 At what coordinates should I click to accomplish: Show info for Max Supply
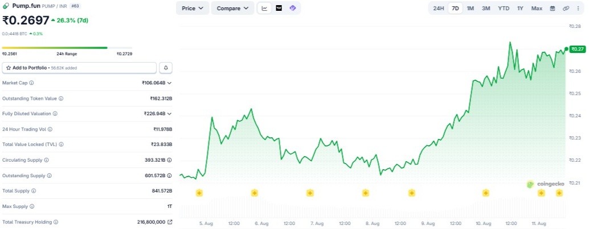[32, 206]
